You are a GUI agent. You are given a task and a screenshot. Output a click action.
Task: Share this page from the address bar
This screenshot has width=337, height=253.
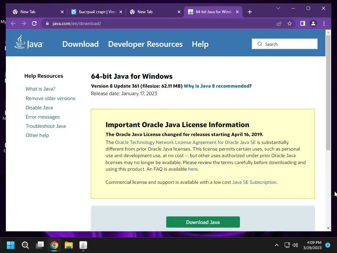click(279, 23)
